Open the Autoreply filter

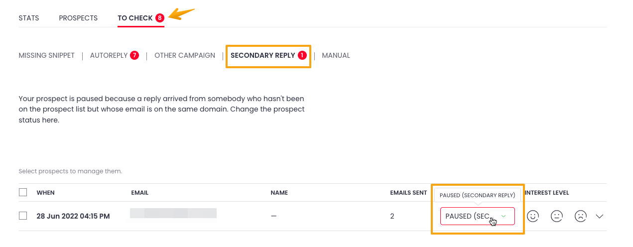(109, 56)
